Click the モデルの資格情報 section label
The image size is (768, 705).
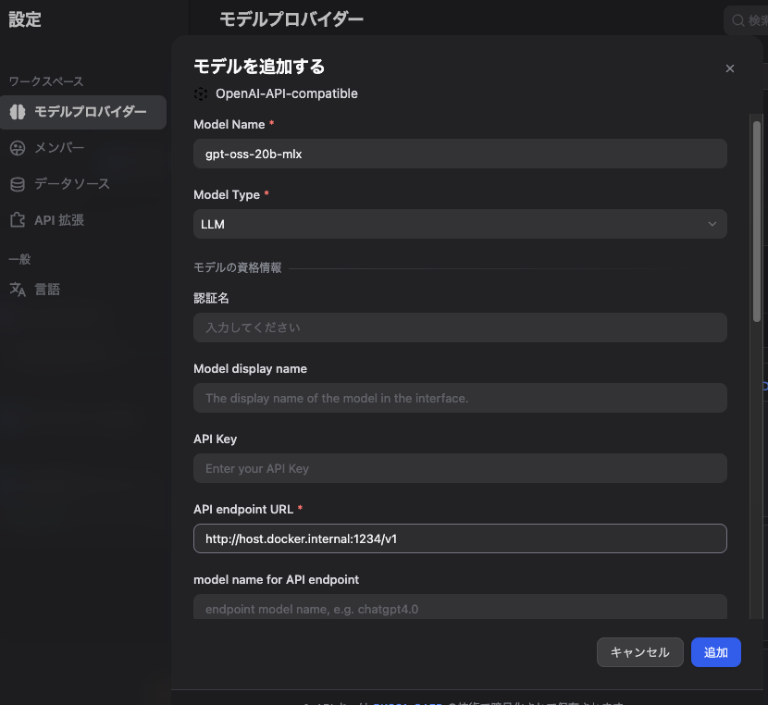pos(238,267)
